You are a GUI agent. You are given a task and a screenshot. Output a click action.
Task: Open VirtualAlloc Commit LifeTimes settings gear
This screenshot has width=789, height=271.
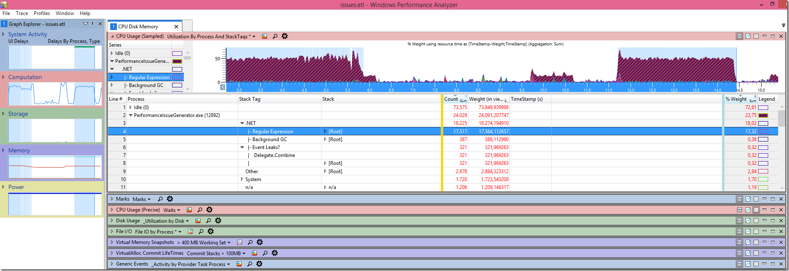(x=275, y=253)
